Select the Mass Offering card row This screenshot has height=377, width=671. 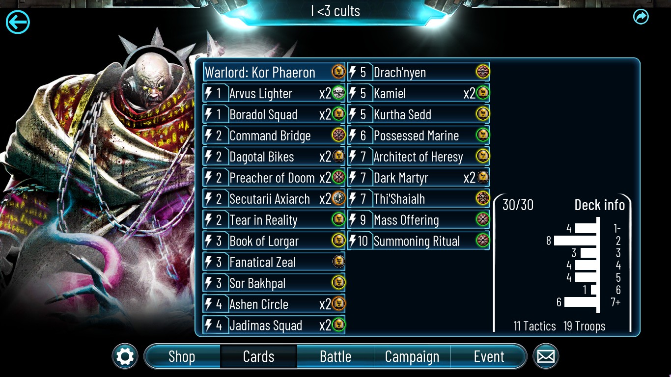(419, 219)
